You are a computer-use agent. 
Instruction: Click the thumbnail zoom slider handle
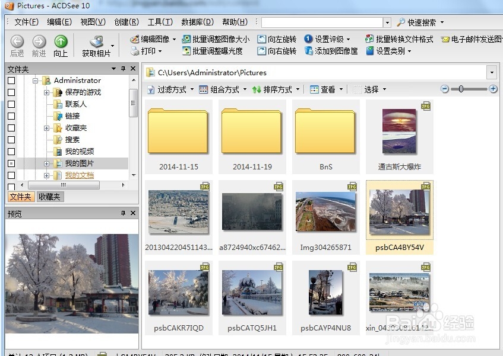461,89
